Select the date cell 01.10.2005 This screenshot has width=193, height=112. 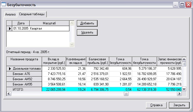coord(21,28)
